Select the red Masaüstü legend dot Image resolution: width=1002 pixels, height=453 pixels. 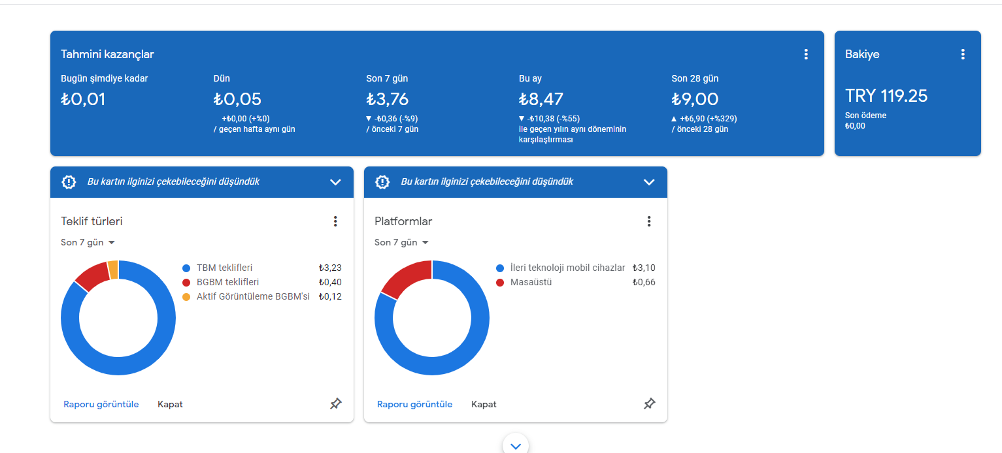tap(500, 283)
